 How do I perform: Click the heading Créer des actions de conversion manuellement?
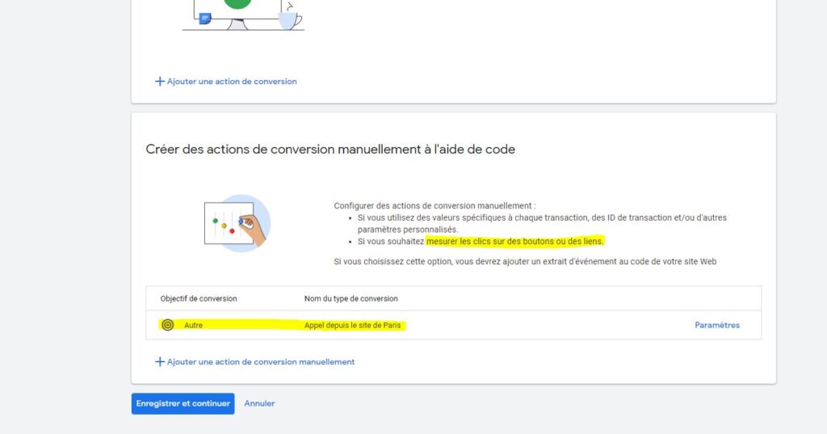coord(330,150)
